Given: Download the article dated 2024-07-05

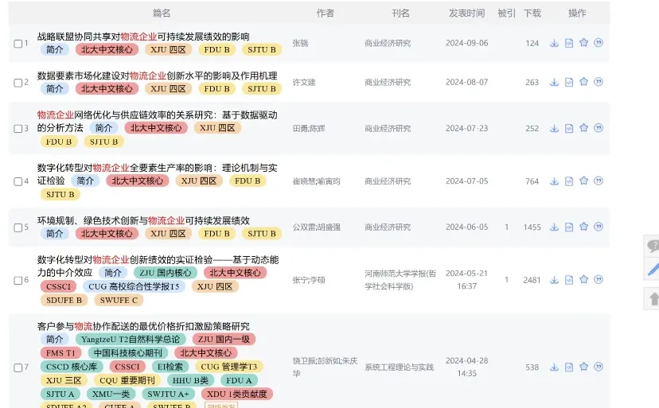Looking at the screenshot, I should 555,181.
